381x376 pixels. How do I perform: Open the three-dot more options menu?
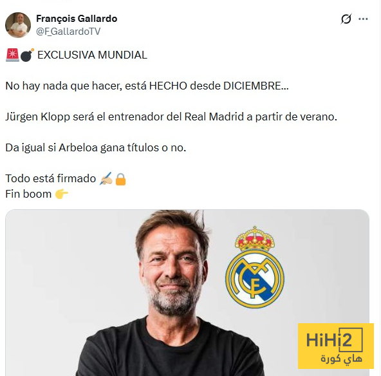point(363,19)
